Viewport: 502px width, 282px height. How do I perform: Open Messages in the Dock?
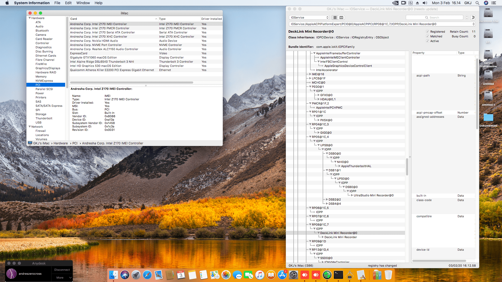pos(237,275)
